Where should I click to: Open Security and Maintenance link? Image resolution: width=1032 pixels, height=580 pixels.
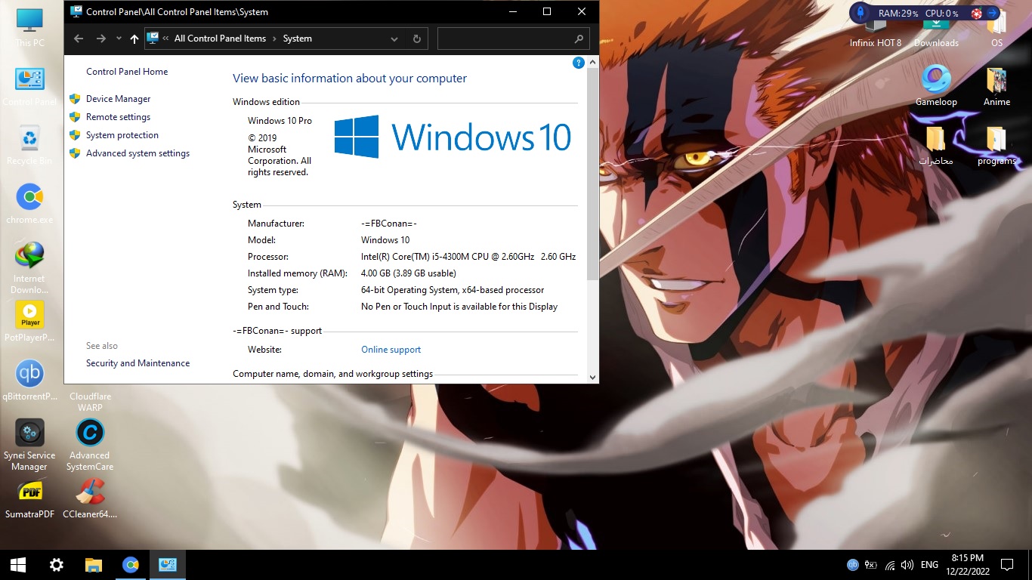(x=137, y=363)
